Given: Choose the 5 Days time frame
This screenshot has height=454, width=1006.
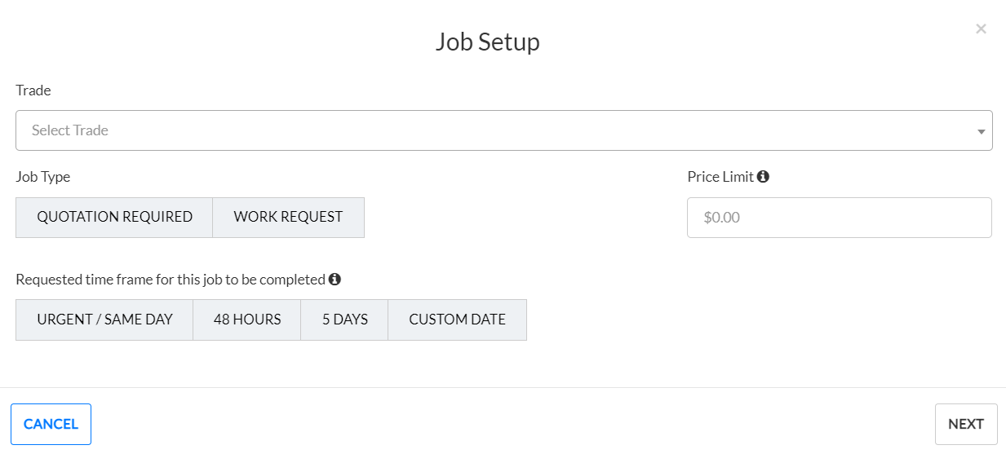Looking at the screenshot, I should (x=344, y=320).
